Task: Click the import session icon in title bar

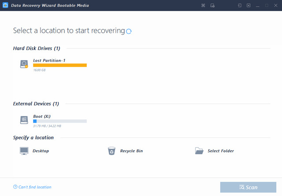Action: pos(240,5)
